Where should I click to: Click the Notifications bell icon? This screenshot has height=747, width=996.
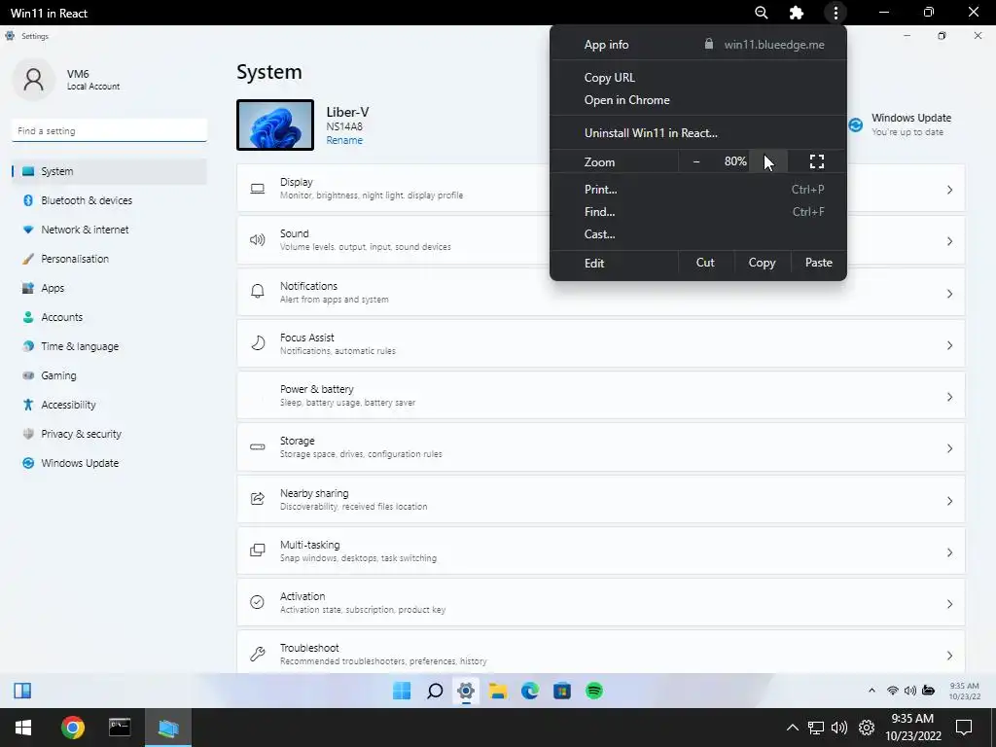click(x=257, y=292)
